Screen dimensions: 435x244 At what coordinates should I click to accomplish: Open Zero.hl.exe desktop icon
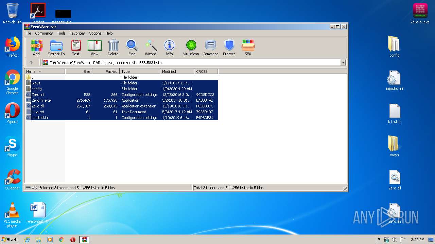click(420, 14)
